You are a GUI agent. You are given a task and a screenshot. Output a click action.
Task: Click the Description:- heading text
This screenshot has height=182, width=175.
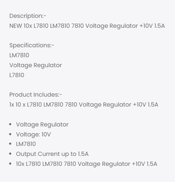pos(28,16)
